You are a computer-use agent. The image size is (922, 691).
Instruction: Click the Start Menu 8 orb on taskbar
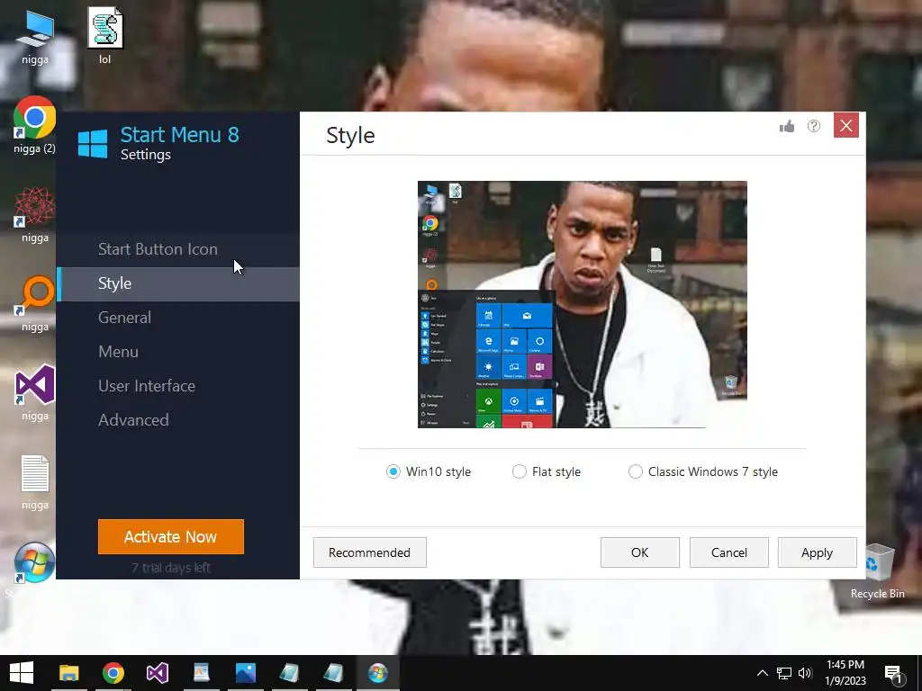378,673
